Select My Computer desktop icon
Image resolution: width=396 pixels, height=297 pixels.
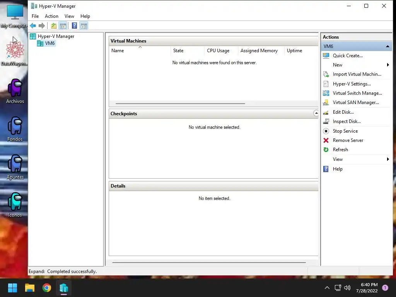pyautogui.click(x=15, y=16)
